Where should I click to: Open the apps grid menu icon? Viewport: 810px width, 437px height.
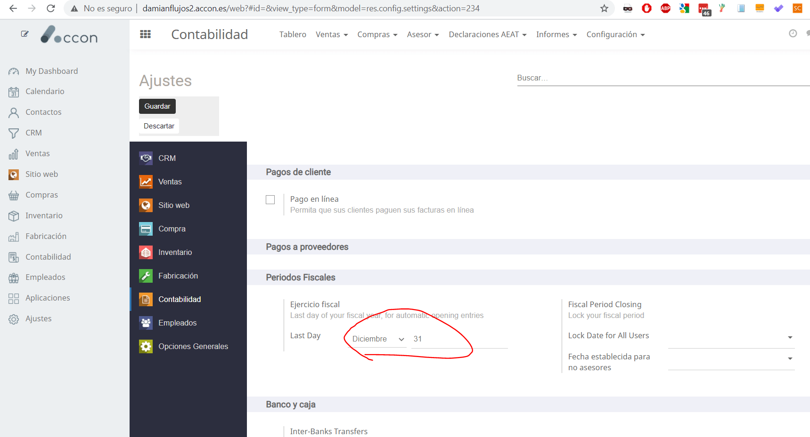tap(145, 34)
